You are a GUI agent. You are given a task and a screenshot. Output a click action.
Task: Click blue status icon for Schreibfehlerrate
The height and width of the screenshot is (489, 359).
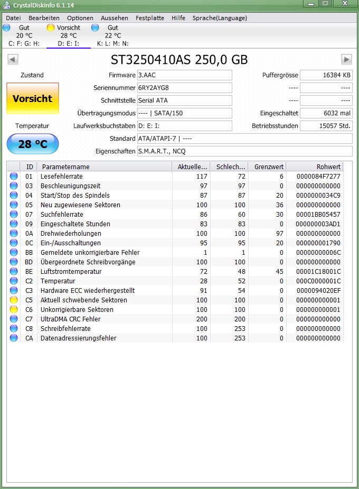[x=14, y=328]
